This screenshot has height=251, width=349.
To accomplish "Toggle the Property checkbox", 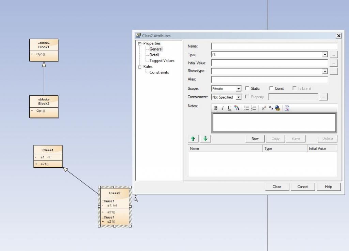I will (x=247, y=97).
